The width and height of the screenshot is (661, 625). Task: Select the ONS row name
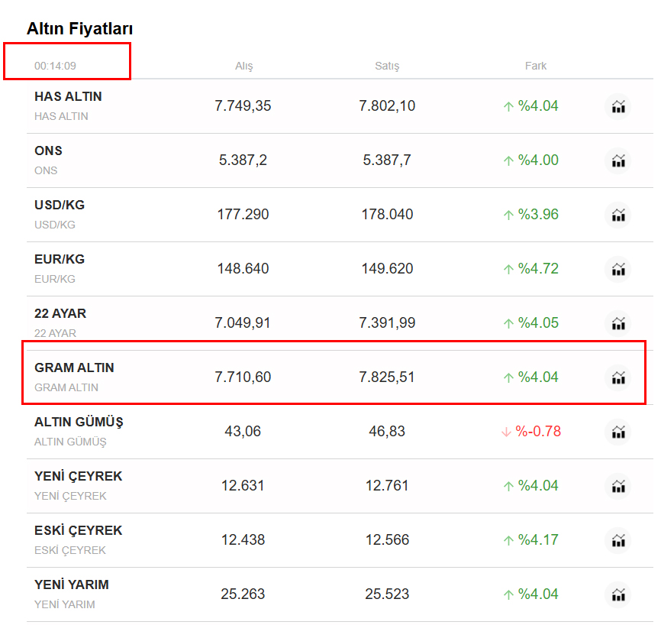48,151
